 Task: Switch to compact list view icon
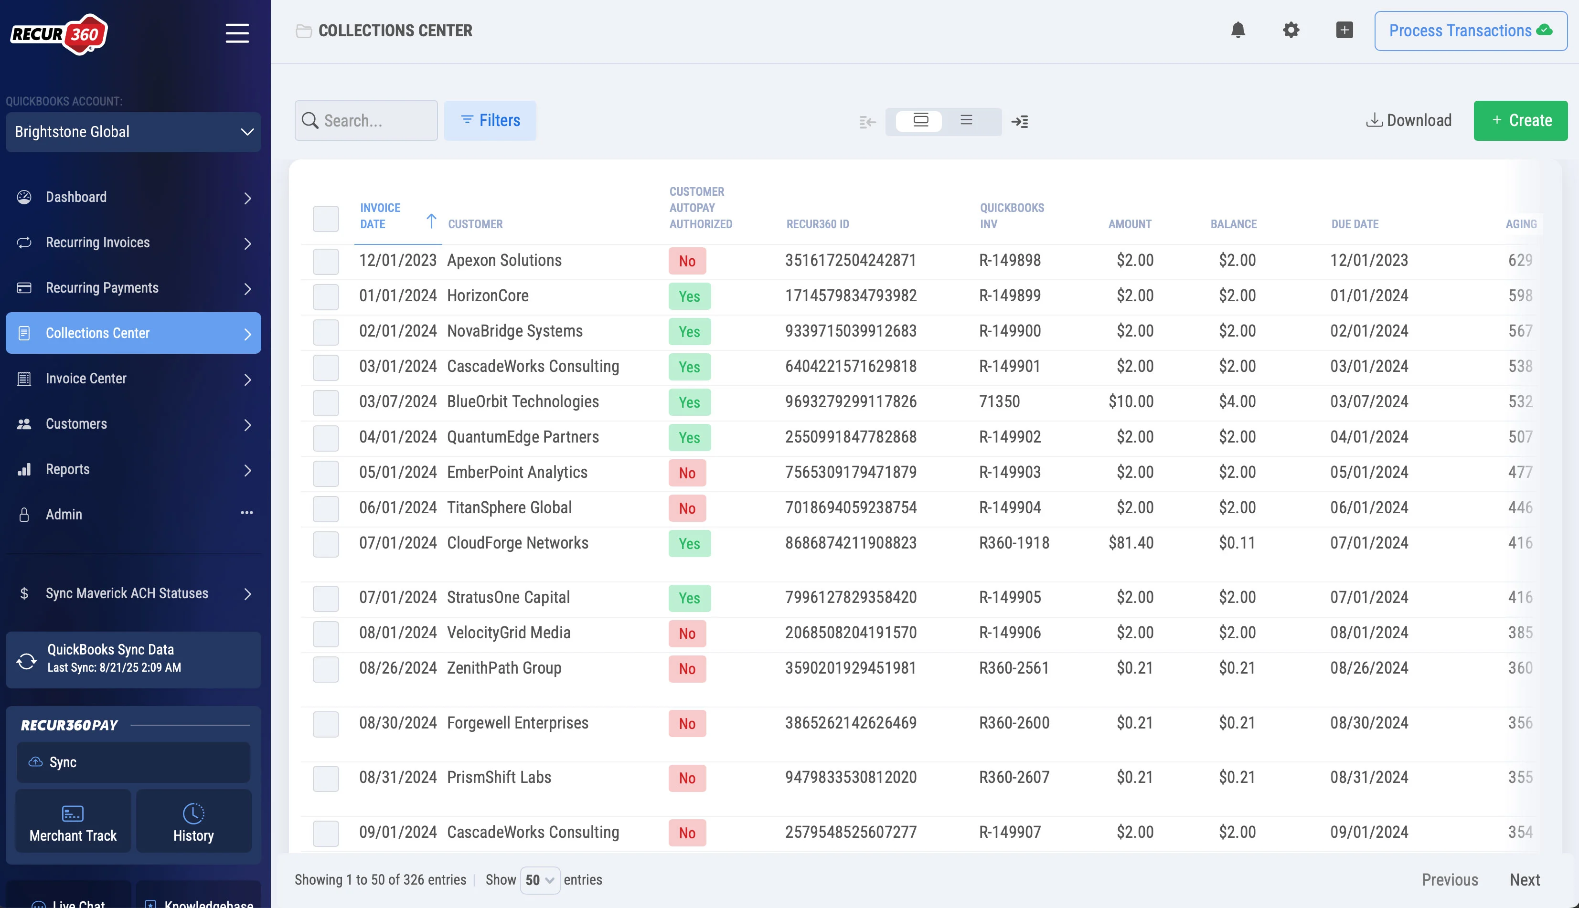tap(966, 120)
